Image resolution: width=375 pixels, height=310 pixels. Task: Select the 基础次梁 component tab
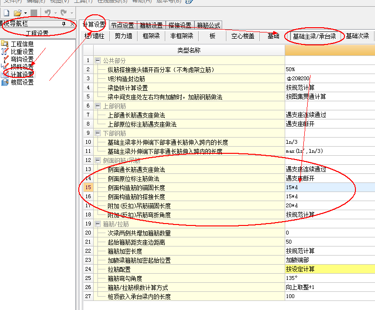click(x=357, y=36)
